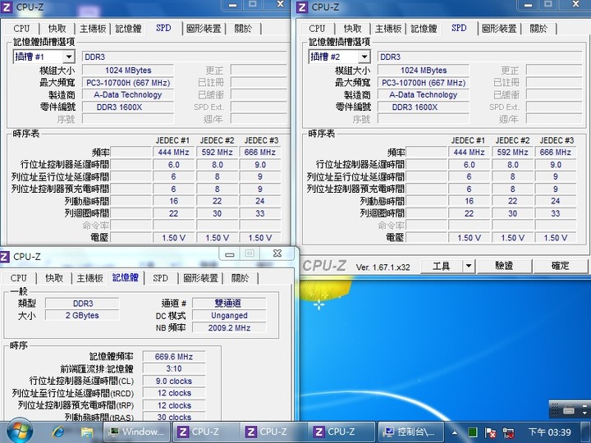The image size is (591, 443).
Task: Switch to the 'Window...' taskbar program
Action: click(138, 432)
